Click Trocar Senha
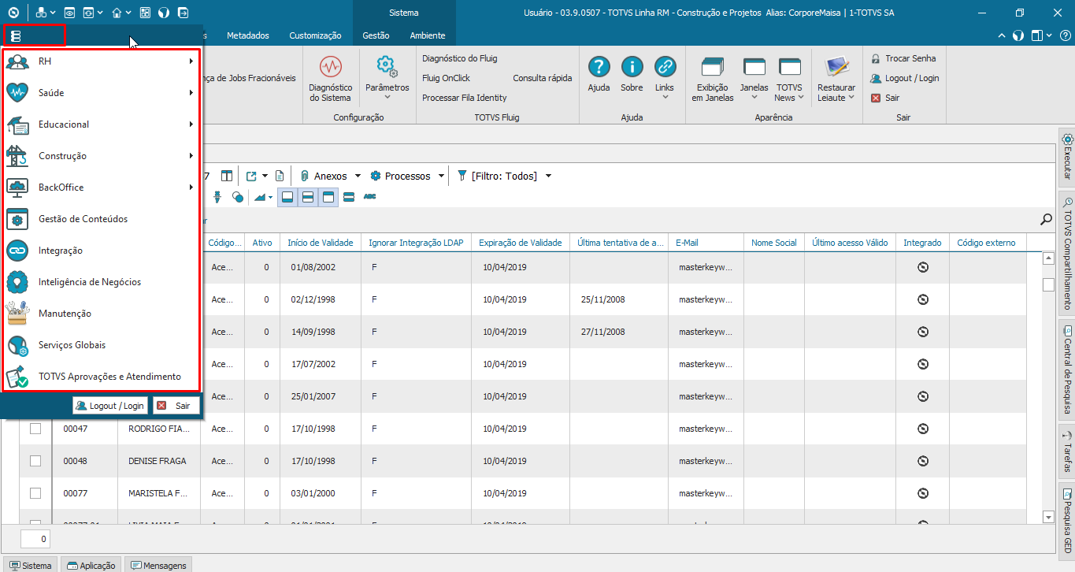The height and width of the screenshot is (572, 1075). [910, 58]
